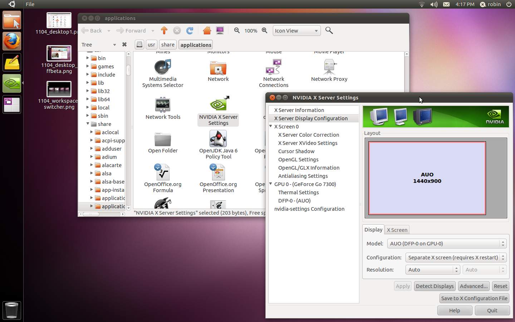The image size is (515, 322).
Task: Open Back history dropdown arrow
Action: tap(109, 31)
